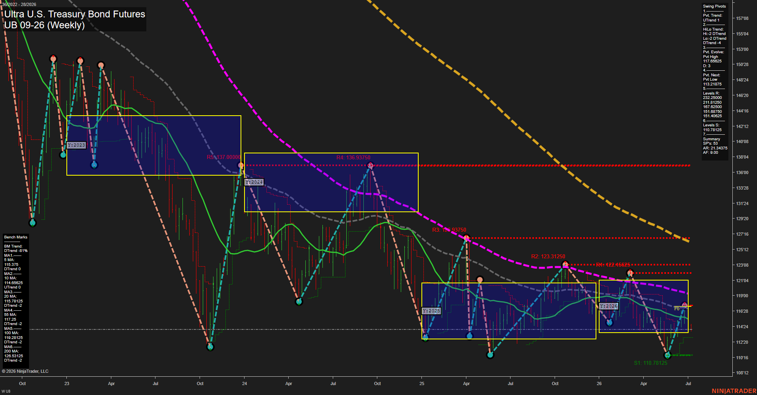Viewport: 757px width, 395px height.
Task: Click the Pvt. Trend: UTrend 1 value
Action: 711,20
